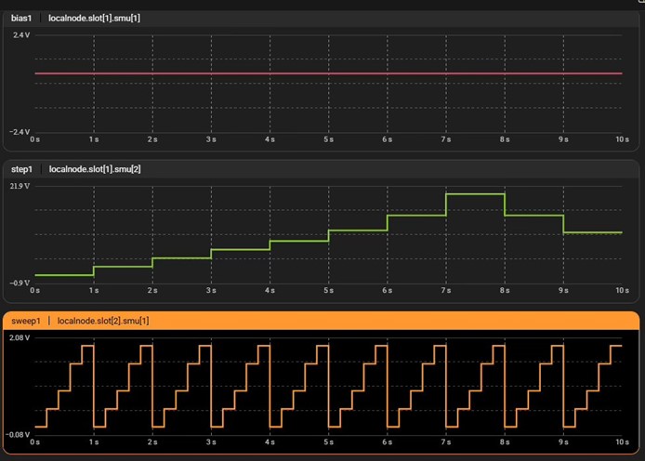Click the 3 s marker on step1 graph
This screenshot has height=461, width=645.
coord(211,291)
